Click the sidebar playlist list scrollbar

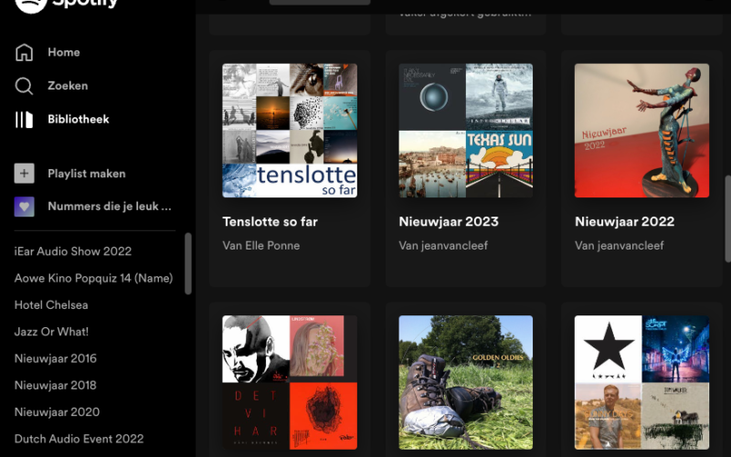click(x=188, y=264)
